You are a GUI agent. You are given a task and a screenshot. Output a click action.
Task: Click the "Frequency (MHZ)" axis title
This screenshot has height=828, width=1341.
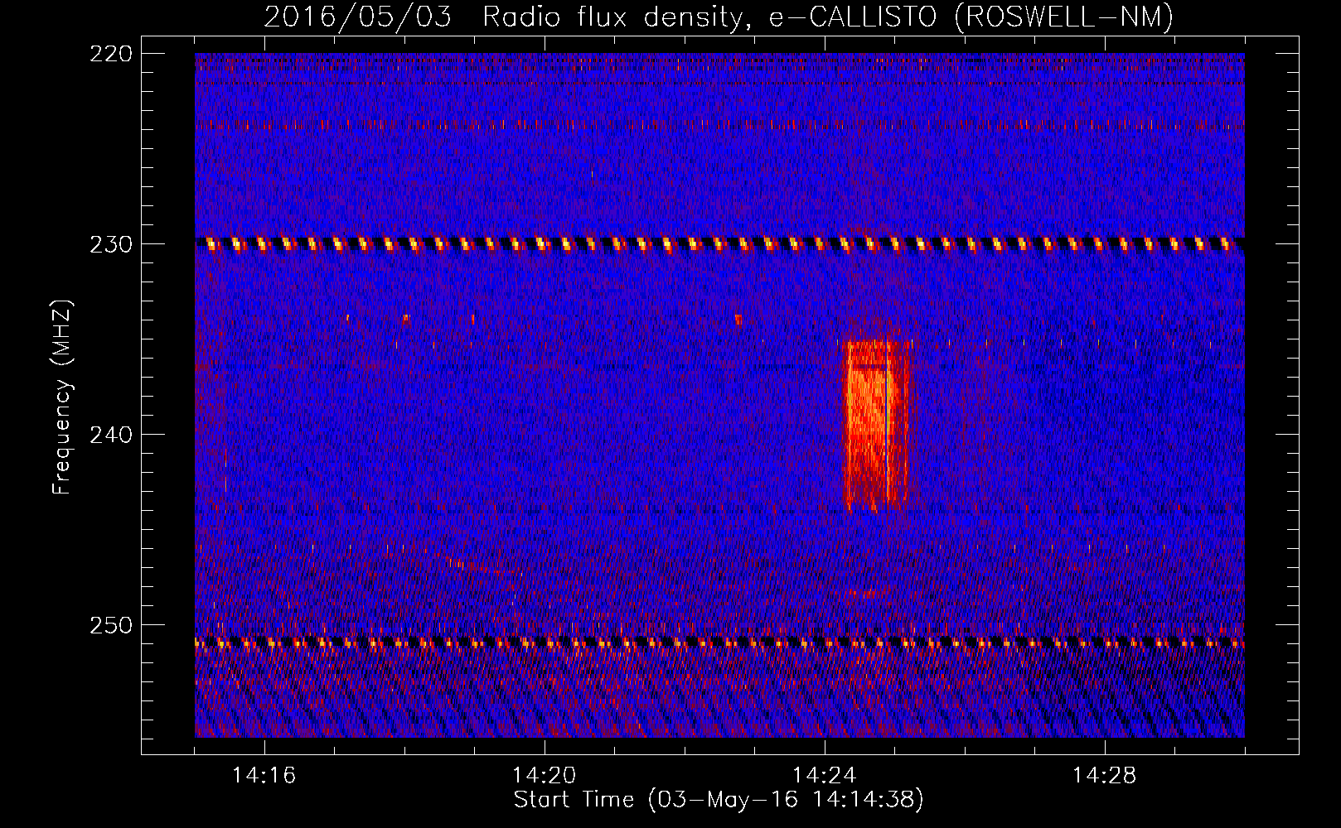[62, 397]
